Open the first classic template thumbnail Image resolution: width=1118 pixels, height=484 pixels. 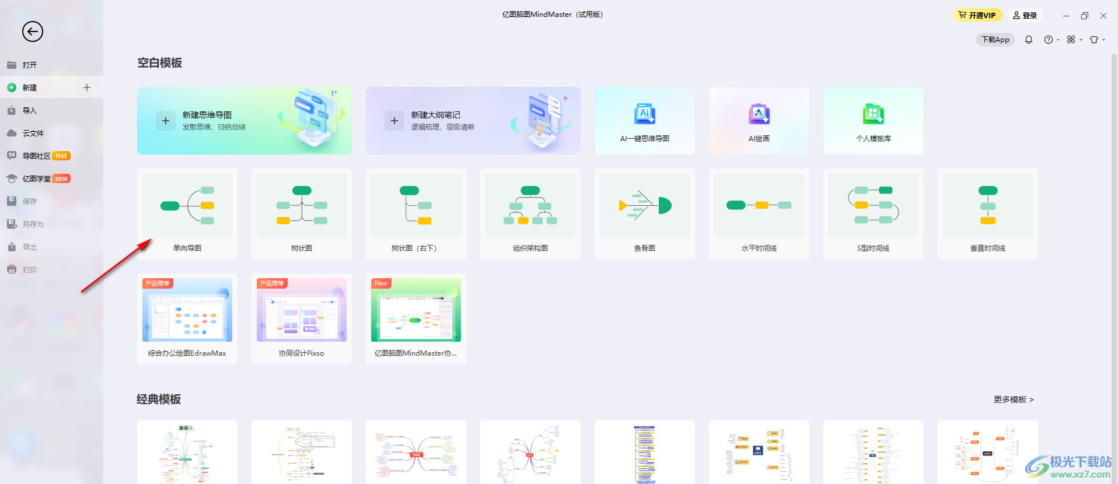[x=187, y=453]
